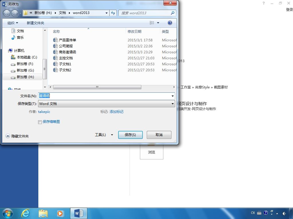Click 文档 segment in address breadcrumb
Screen dimensions: 293x219
click(62, 13)
